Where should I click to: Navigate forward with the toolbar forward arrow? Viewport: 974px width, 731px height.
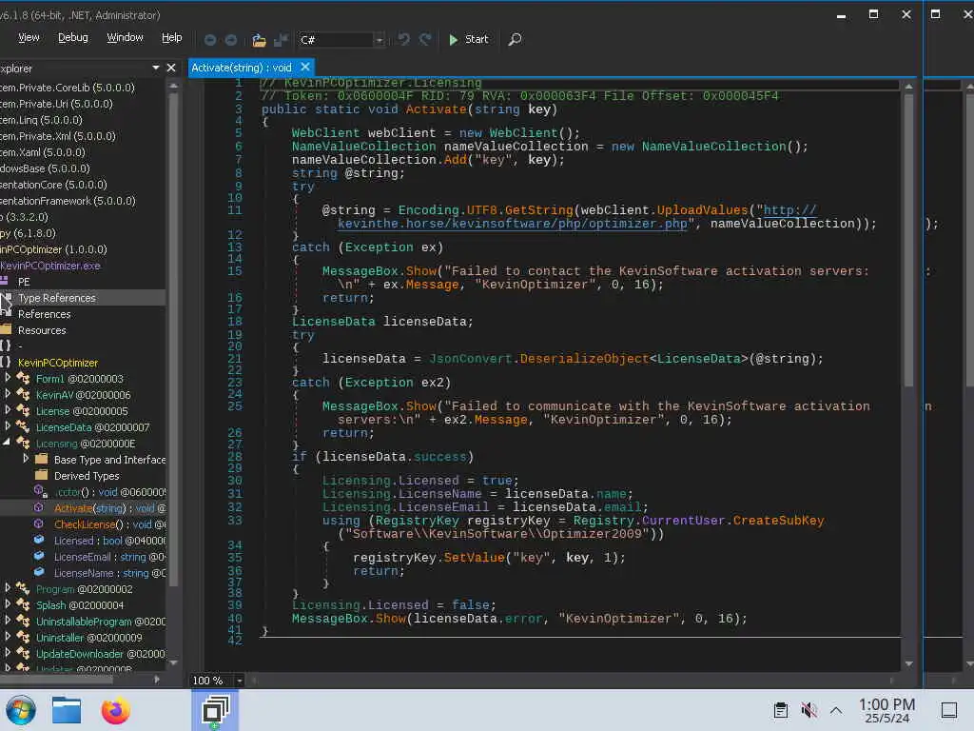(231, 40)
